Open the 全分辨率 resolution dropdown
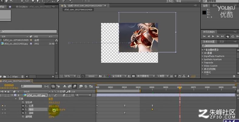The height and width of the screenshot is (122, 239). coord(119,76)
